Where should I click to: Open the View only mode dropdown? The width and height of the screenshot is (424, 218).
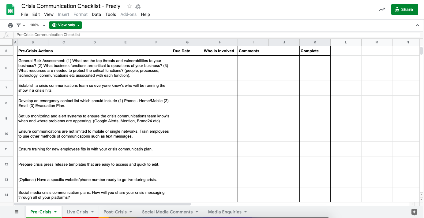point(66,25)
